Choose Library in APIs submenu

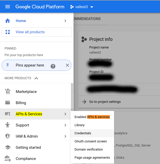80,125
